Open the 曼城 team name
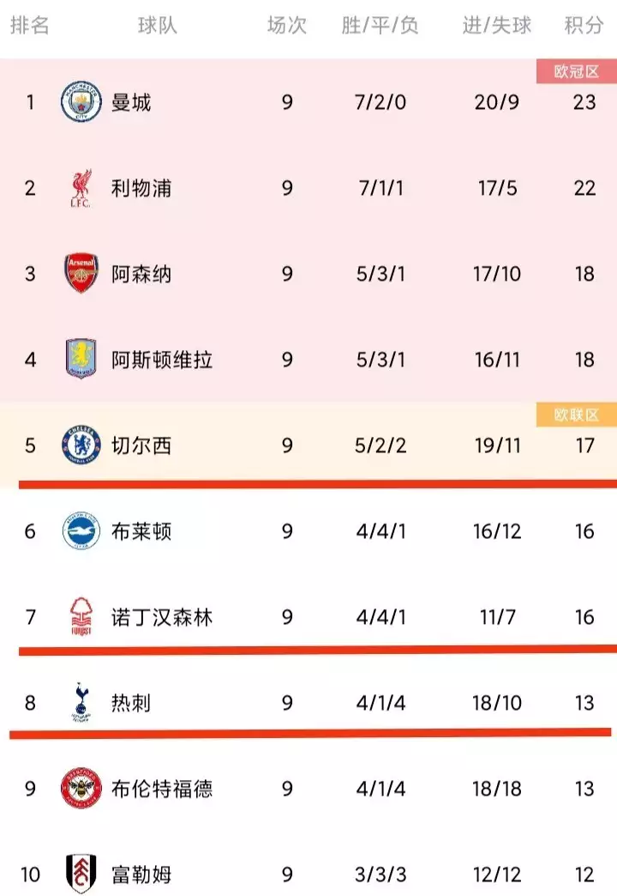Screen dimensions: 617x896 click(131, 102)
